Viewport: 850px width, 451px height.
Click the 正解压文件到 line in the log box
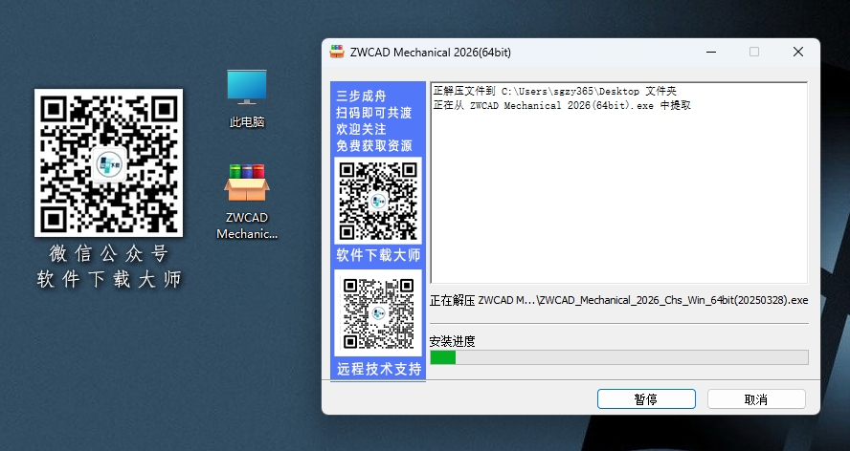tap(554, 92)
